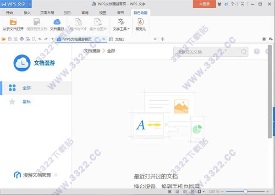Open the 开始 ribbon tab

[x=10, y=13]
